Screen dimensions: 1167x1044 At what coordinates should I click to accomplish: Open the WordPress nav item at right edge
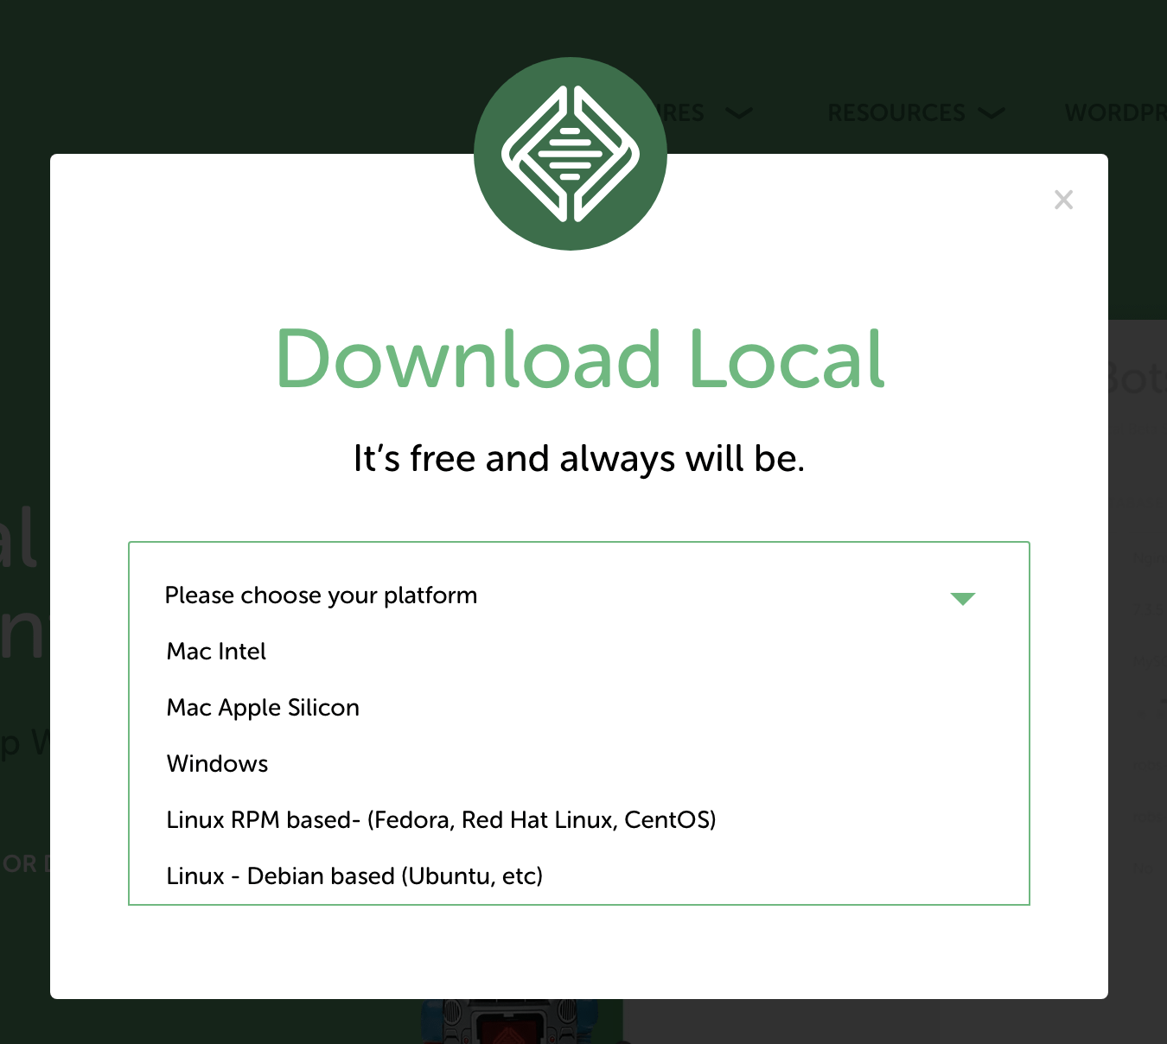coord(1115,113)
